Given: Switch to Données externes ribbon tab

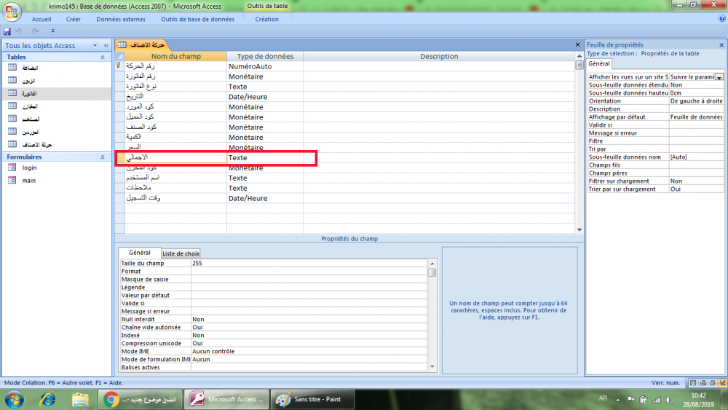Looking at the screenshot, I should coord(120,20).
